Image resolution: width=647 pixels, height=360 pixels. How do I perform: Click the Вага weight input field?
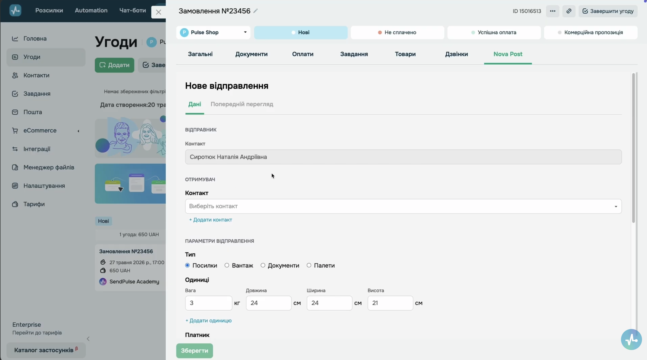point(209,303)
